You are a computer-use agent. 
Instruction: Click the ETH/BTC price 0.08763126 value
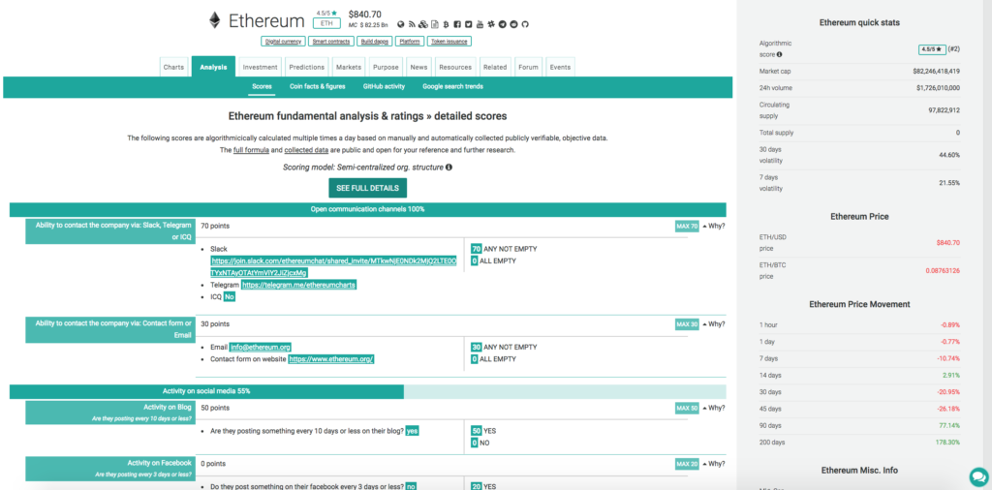(x=942, y=270)
